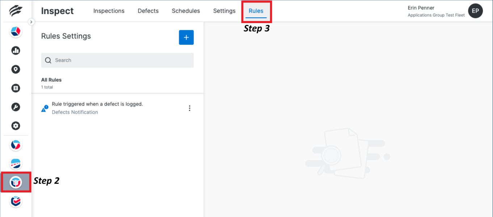Viewport: 493px width, 217px height.
Task: Click the document list sidebar icon
Action: tap(16, 88)
